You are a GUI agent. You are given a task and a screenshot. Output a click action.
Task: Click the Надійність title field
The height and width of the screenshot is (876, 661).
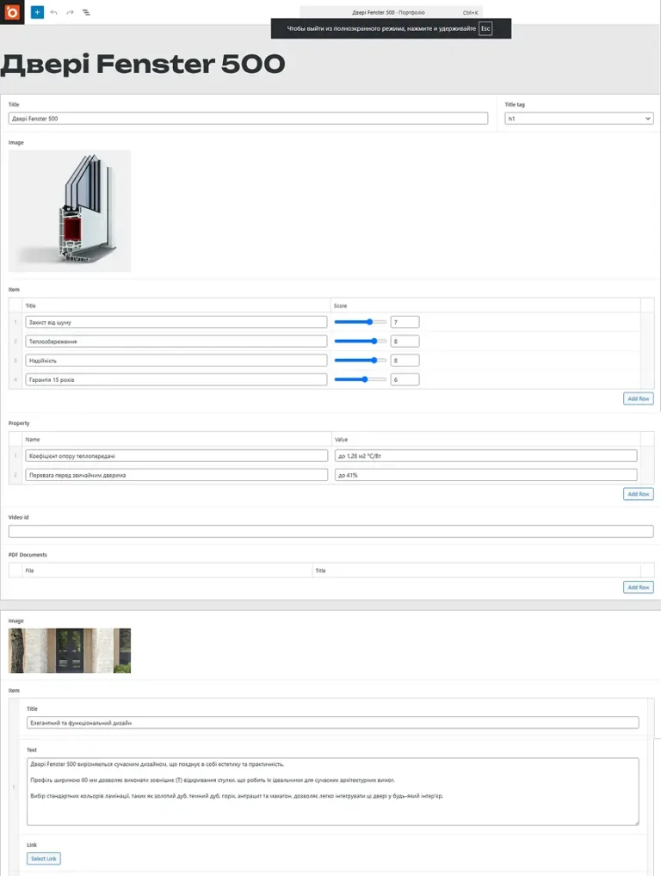[x=176, y=361]
